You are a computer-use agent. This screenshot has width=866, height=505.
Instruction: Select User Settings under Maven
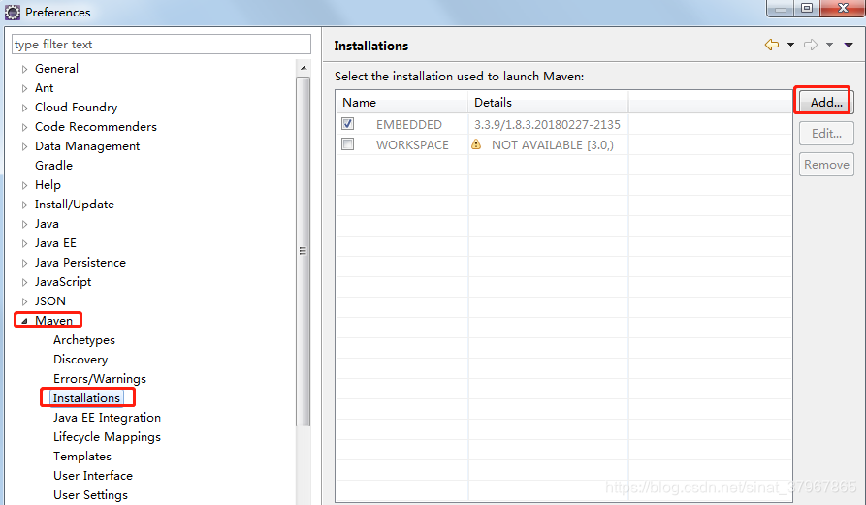(90, 495)
